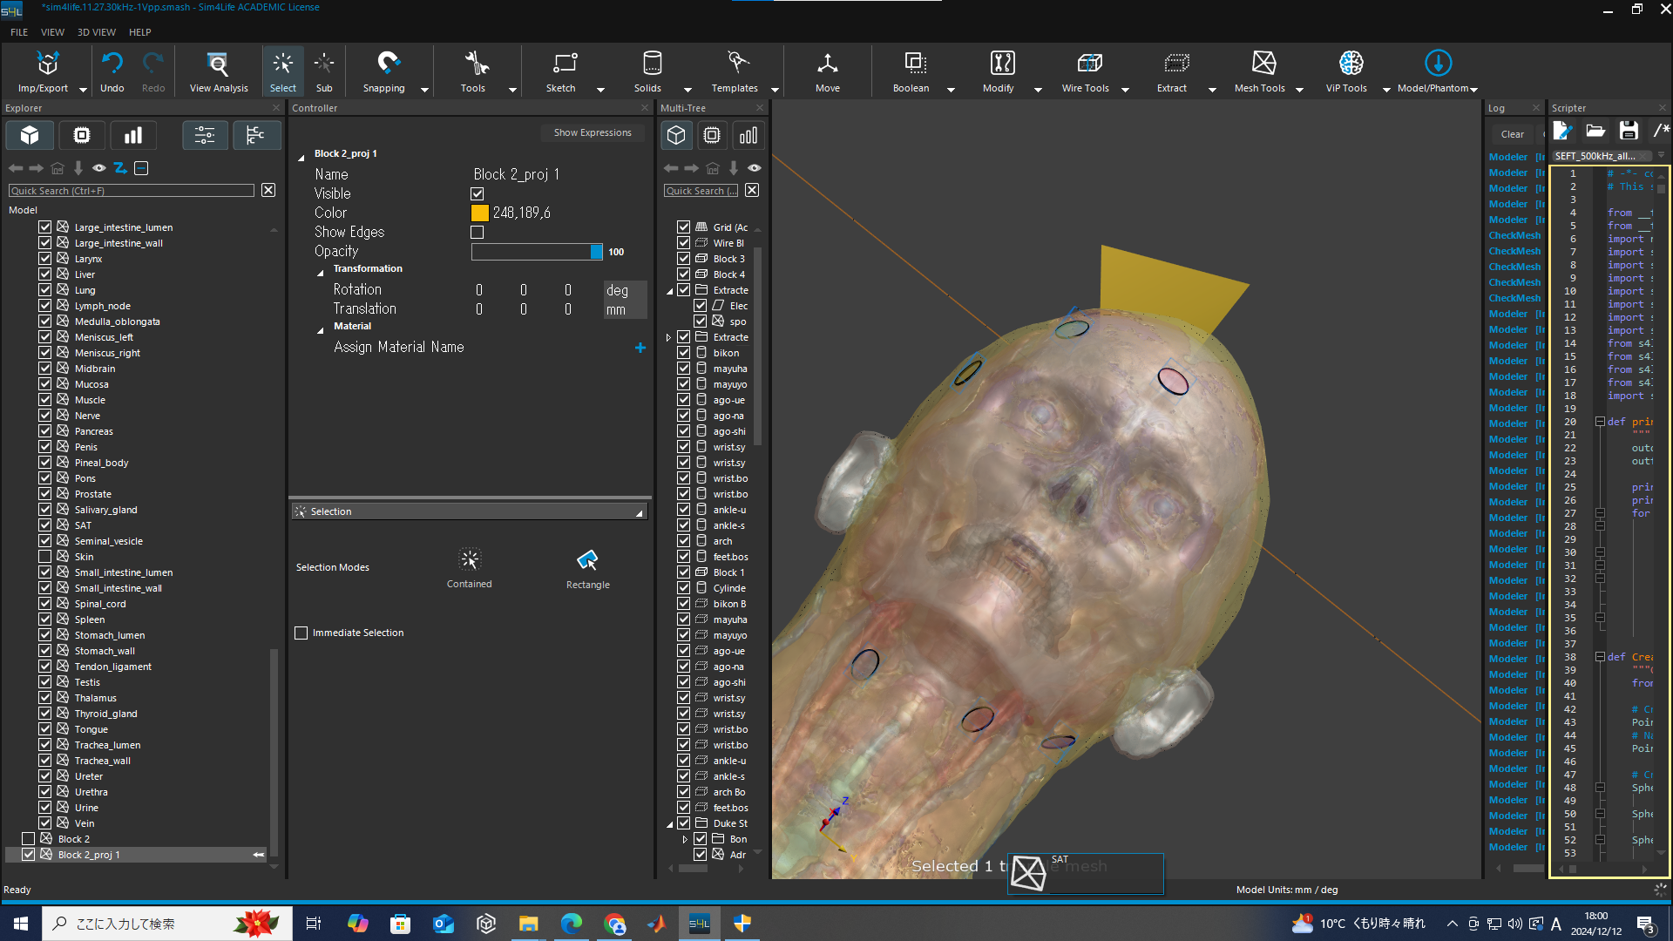Open the Extract tool
The height and width of the screenshot is (941, 1673).
(1173, 71)
